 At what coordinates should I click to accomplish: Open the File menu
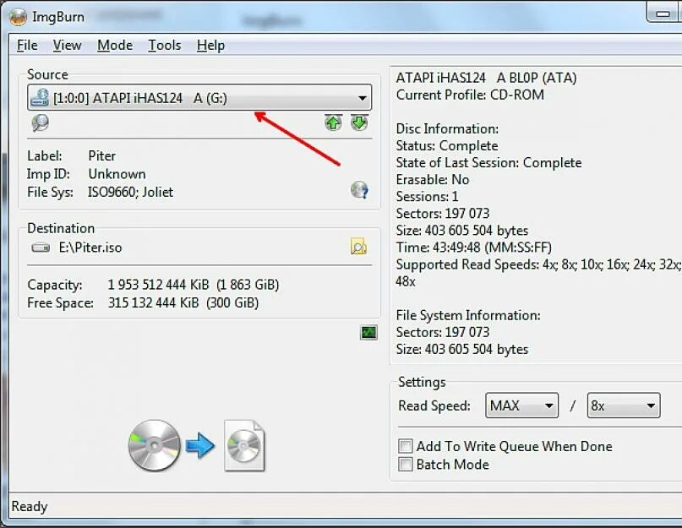click(27, 46)
